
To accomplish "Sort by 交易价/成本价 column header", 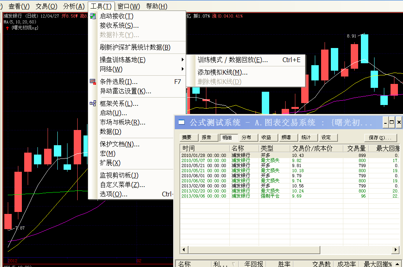I will (x=317, y=148).
